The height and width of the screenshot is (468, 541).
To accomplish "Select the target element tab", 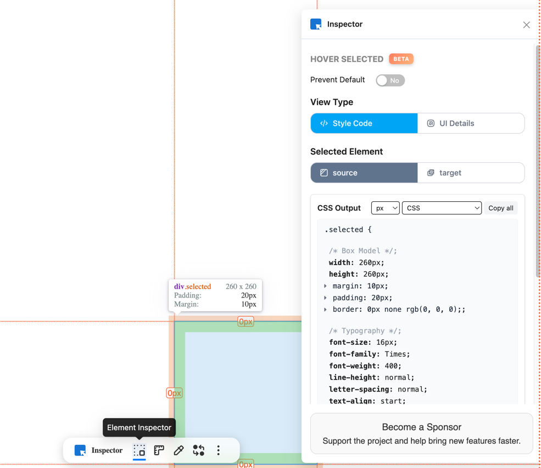I will click(471, 173).
